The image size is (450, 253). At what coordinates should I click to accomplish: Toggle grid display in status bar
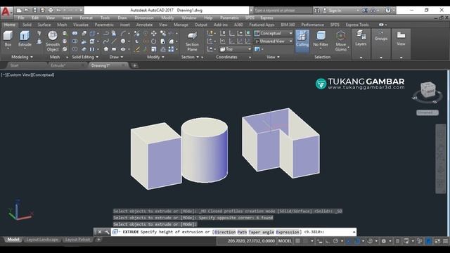(x=297, y=241)
